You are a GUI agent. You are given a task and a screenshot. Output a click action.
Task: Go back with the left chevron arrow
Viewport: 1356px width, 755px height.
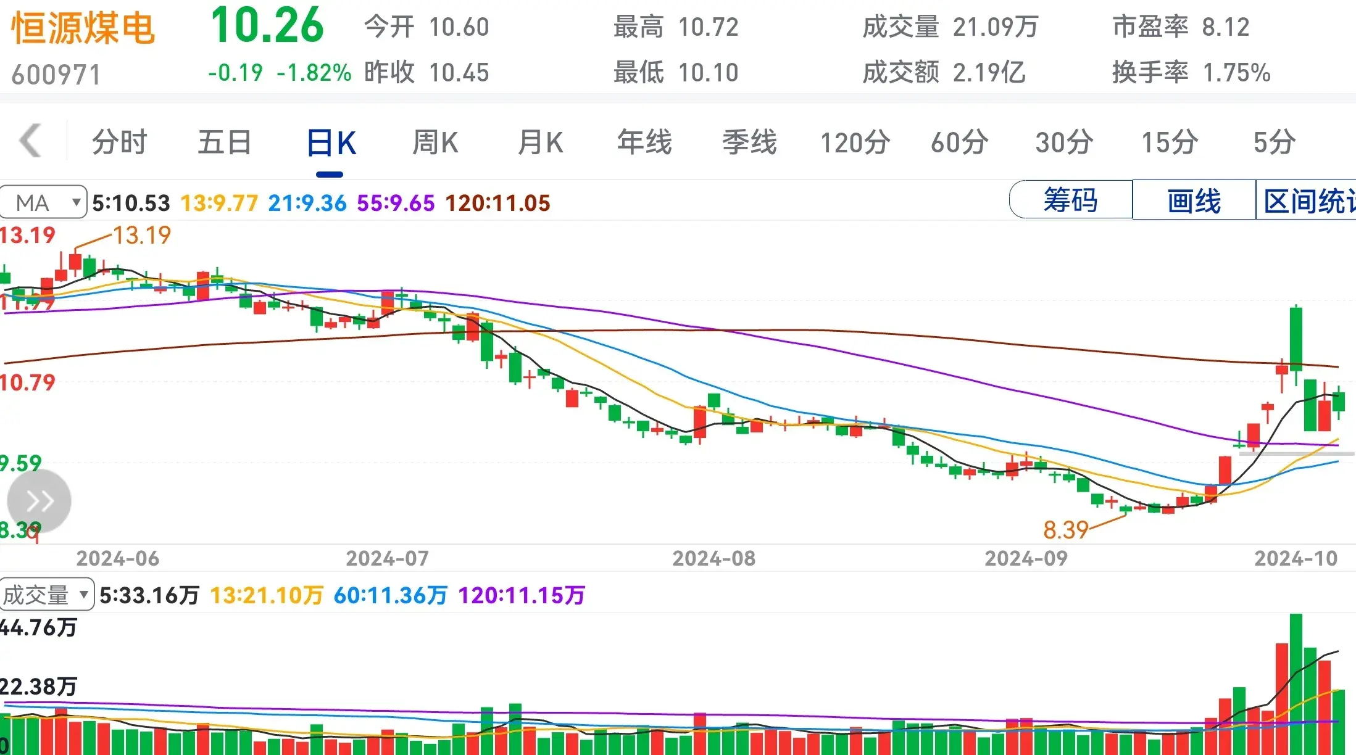click(x=31, y=141)
